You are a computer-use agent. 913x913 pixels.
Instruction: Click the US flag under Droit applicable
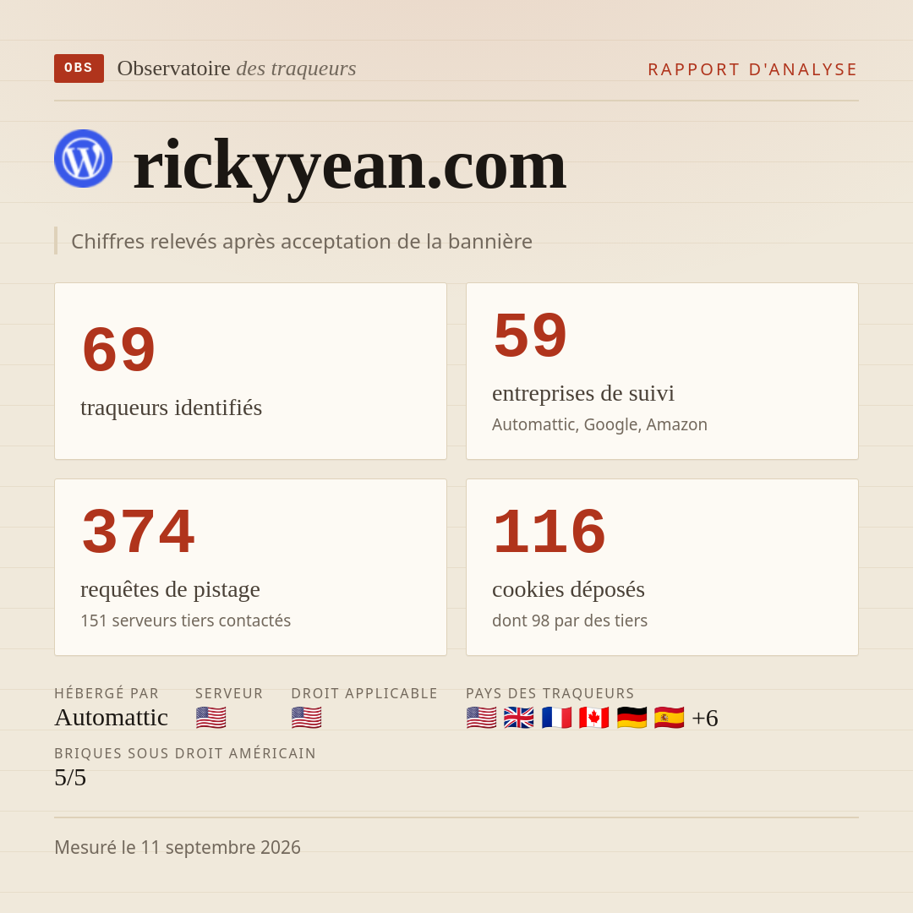coord(306,718)
